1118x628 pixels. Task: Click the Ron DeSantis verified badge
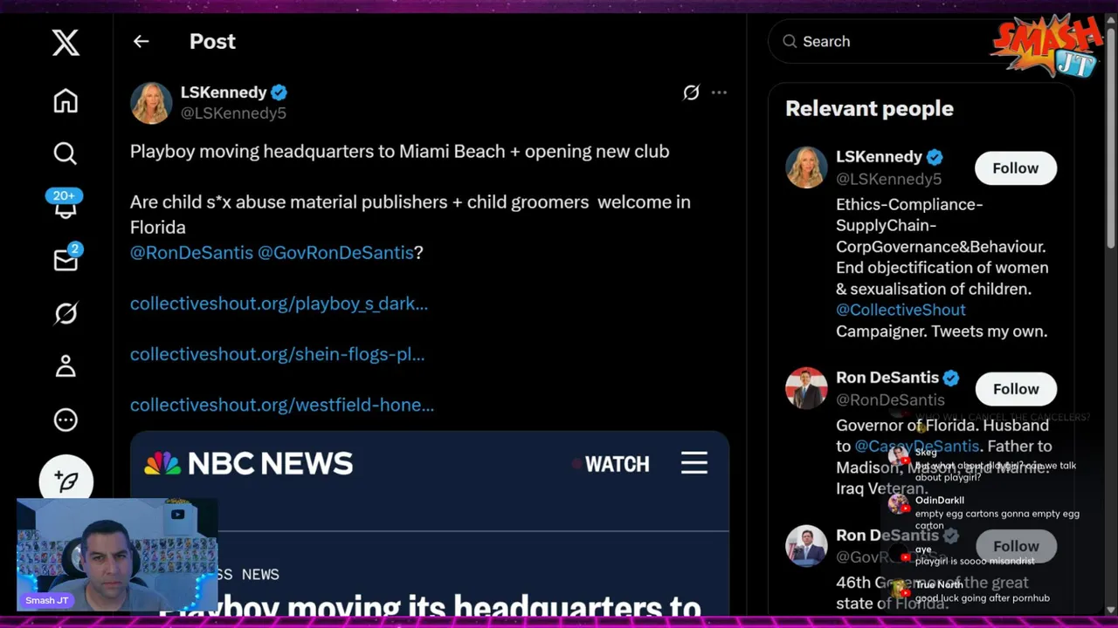coord(951,378)
